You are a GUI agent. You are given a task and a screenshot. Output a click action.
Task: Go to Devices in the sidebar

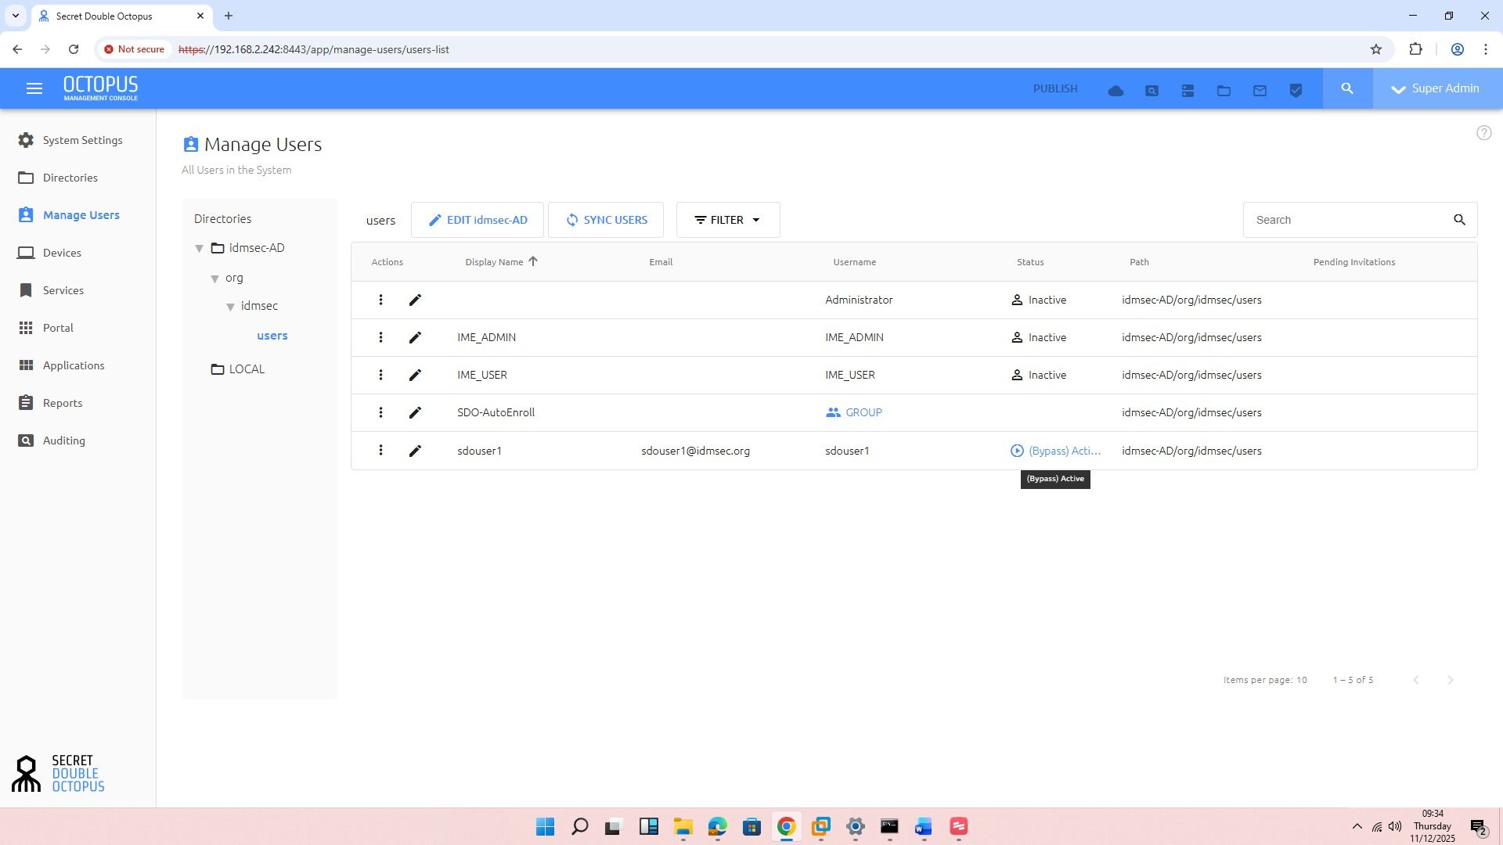(x=62, y=253)
